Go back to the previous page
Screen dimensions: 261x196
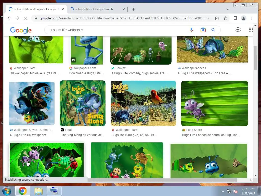pos(9,18)
